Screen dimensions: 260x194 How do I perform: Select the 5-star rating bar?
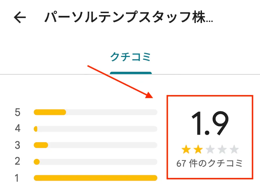click(95, 112)
